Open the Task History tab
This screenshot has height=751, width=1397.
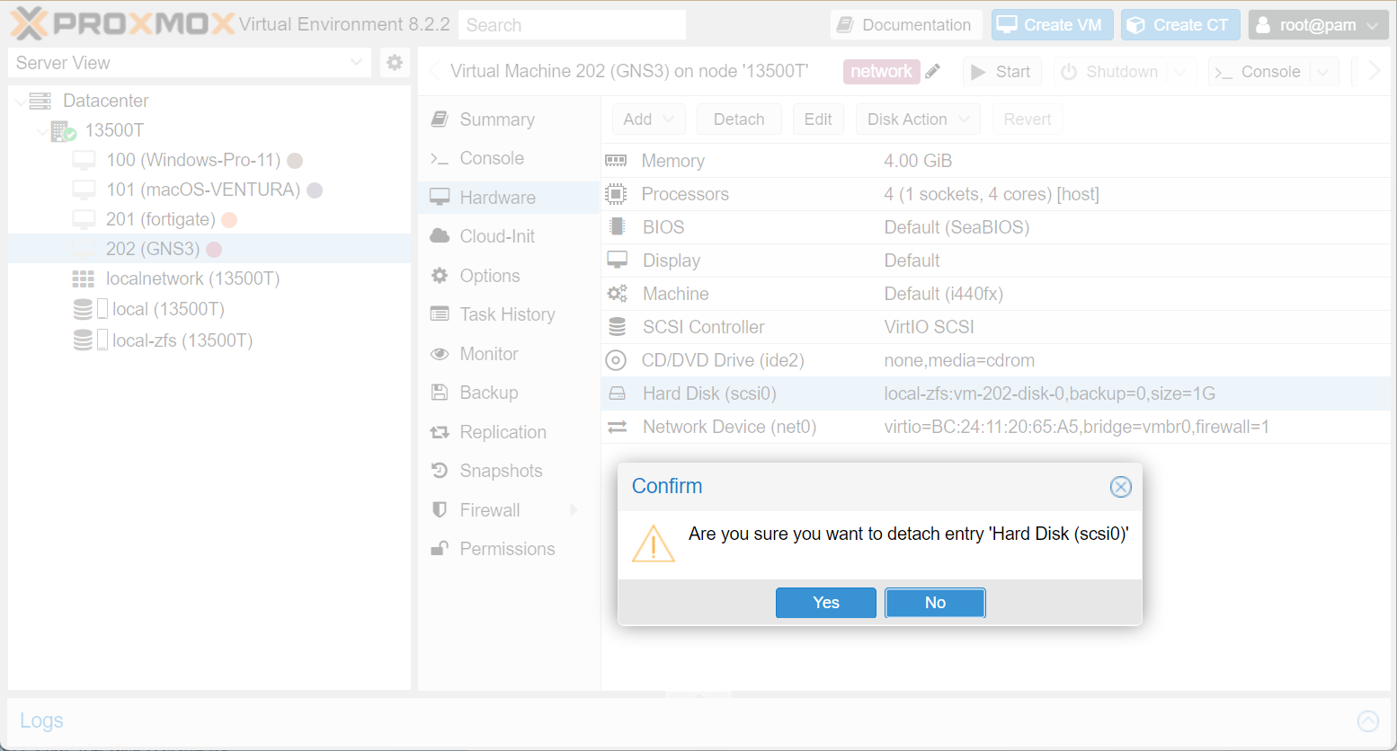[509, 314]
